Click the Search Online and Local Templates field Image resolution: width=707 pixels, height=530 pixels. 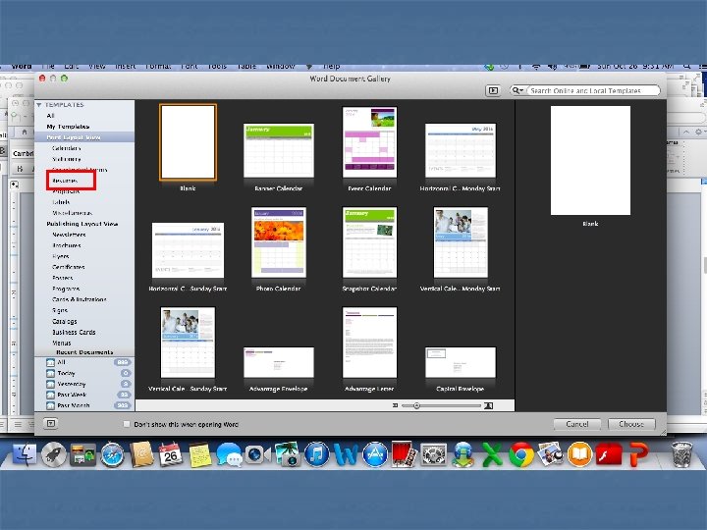tap(594, 90)
